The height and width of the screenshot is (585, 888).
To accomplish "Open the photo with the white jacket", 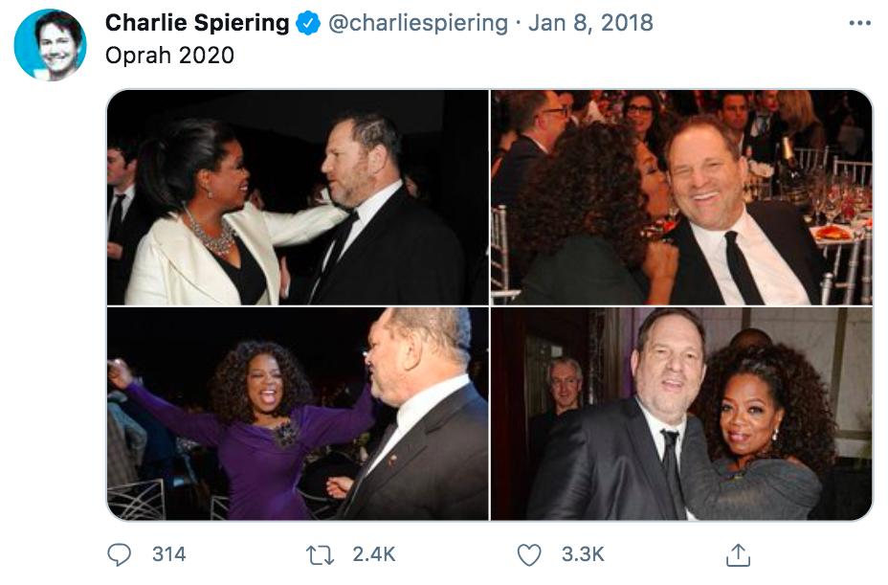I will coord(297,197).
